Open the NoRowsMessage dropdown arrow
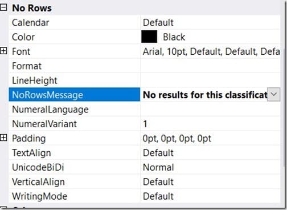The width and height of the screenshot is (287, 210). tap(273, 94)
